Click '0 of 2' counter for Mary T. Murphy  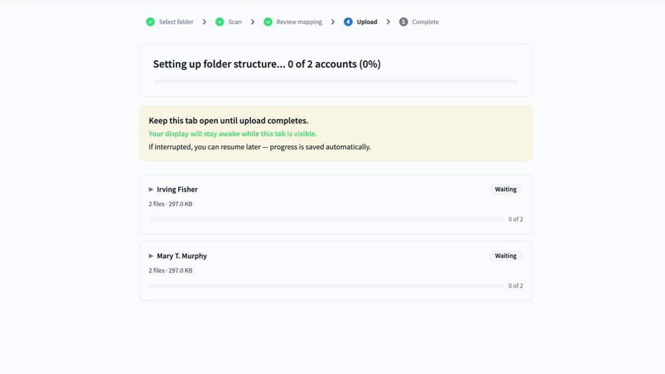click(516, 286)
